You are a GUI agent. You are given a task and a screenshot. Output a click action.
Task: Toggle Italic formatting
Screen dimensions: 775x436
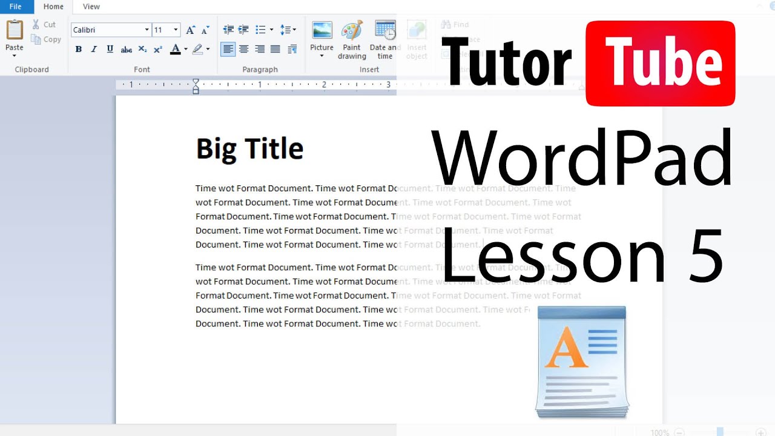pyautogui.click(x=94, y=49)
